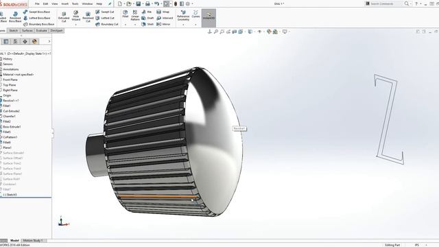
Task: Open the Linear Pattern dropdown arrow
Action: [x=135, y=25]
